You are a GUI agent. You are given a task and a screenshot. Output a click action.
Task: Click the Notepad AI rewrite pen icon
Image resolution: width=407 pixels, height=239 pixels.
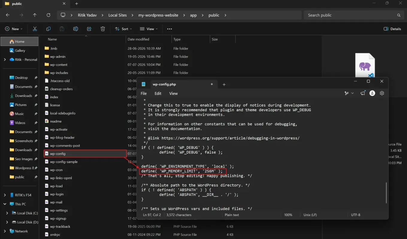(347, 93)
